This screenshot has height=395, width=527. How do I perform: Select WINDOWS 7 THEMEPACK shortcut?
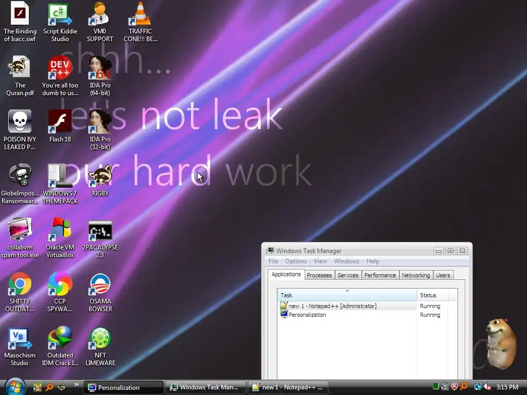coord(60,184)
